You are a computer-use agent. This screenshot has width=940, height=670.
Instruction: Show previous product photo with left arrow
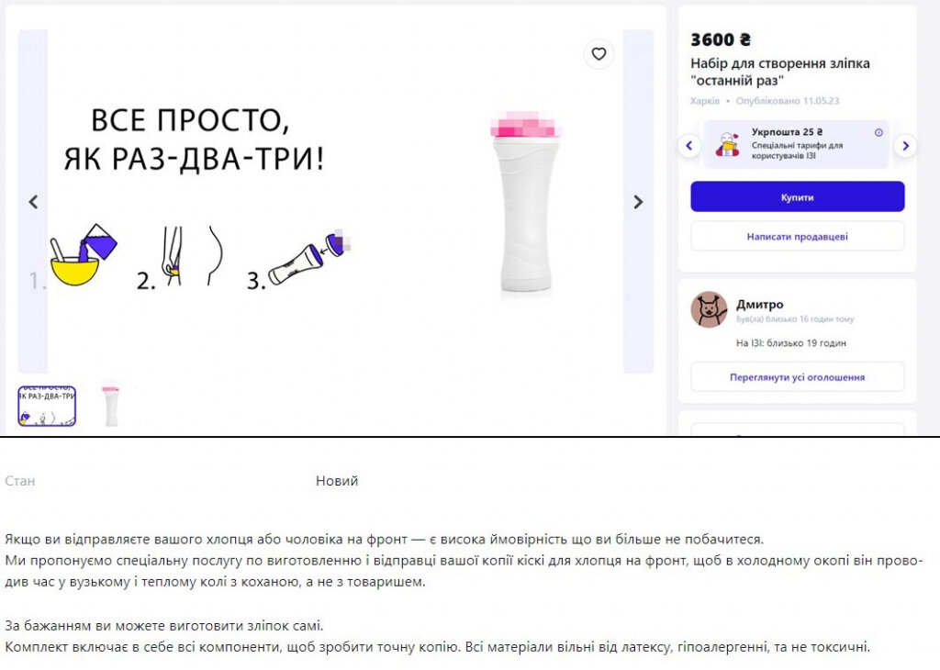pyautogui.click(x=34, y=202)
